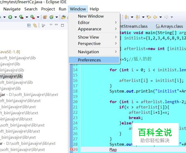Open the Help menu
Image resolution: width=186 pixels, height=153 pixels.
point(94,9)
